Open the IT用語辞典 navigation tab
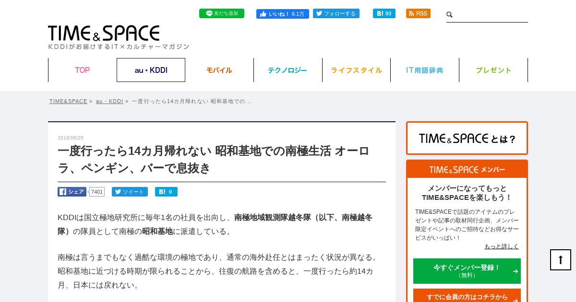The height and width of the screenshot is (302, 576). pos(425,70)
